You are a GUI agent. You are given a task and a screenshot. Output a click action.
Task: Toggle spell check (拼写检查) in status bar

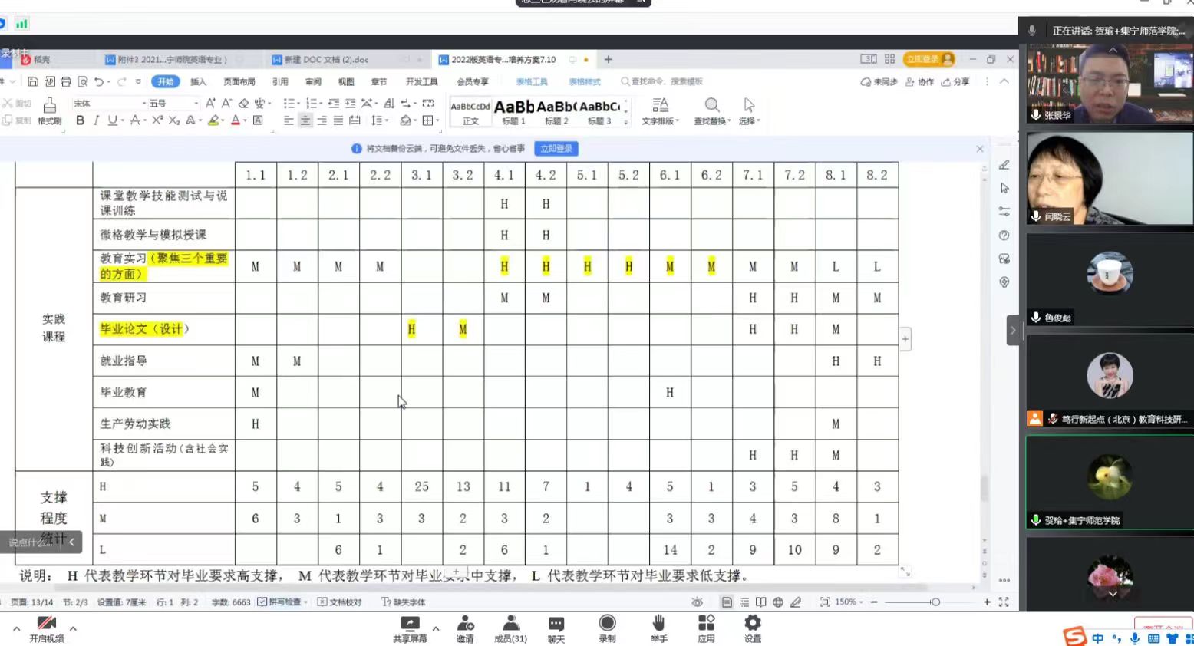[x=282, y=602]
